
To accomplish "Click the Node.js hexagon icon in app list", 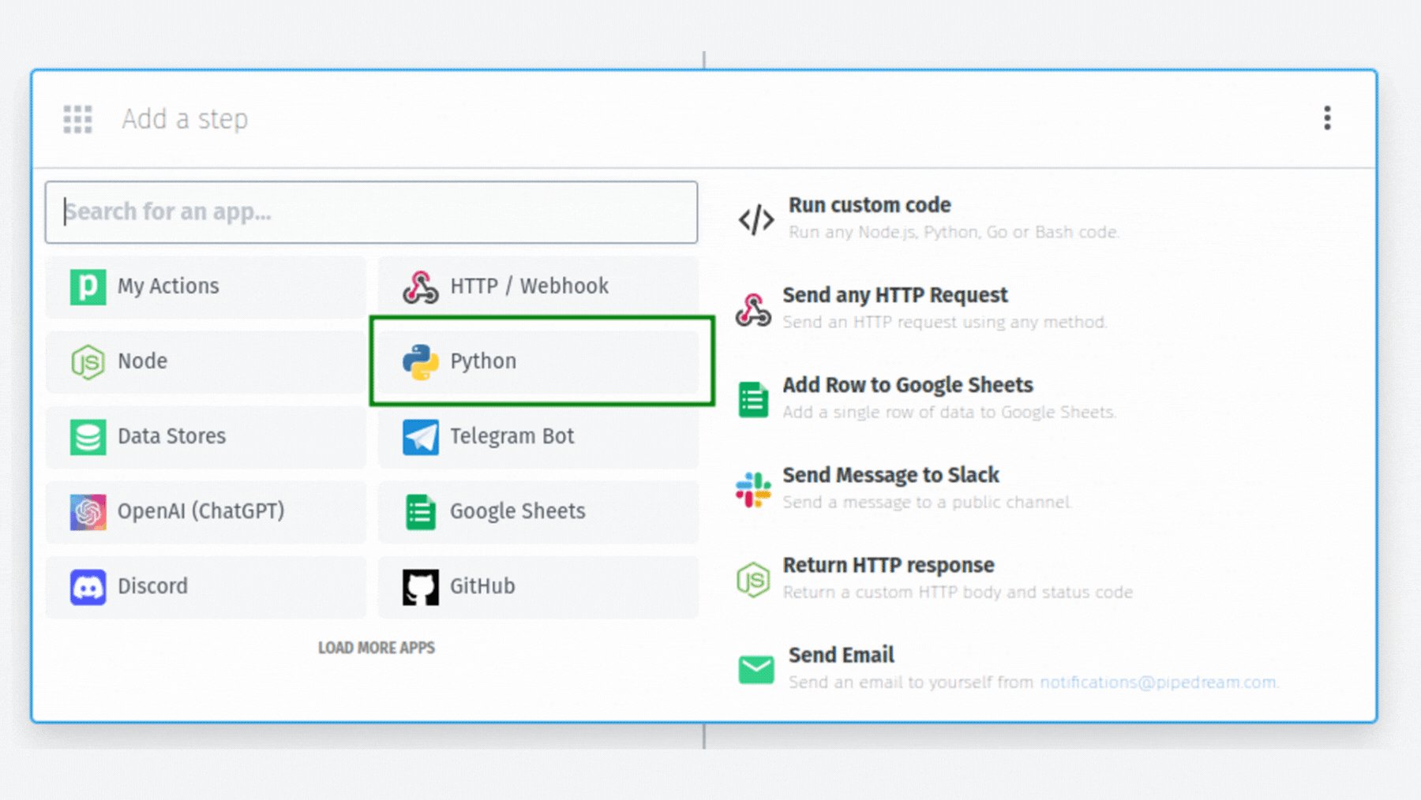I will point(88,362).
